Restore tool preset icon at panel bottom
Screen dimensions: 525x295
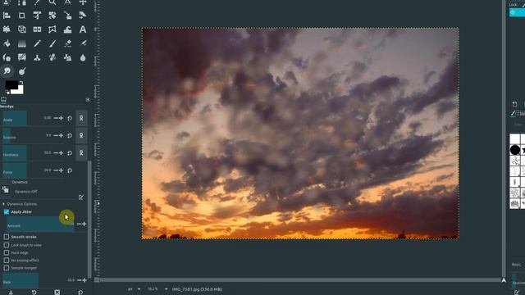(x=34, y=292)
